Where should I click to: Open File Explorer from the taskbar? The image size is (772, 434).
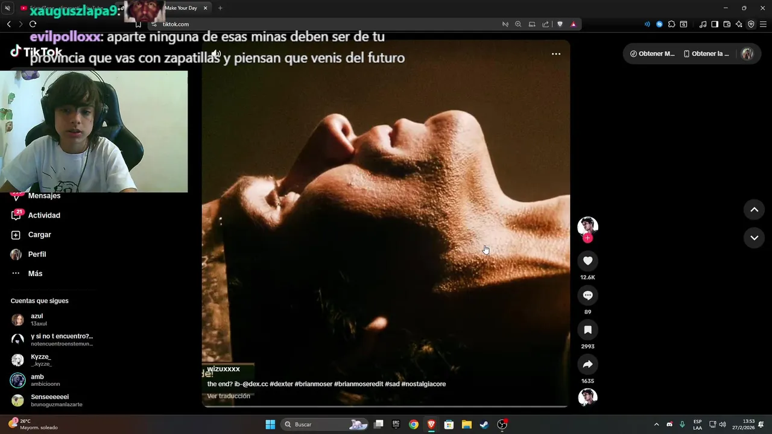coord(467,424)
